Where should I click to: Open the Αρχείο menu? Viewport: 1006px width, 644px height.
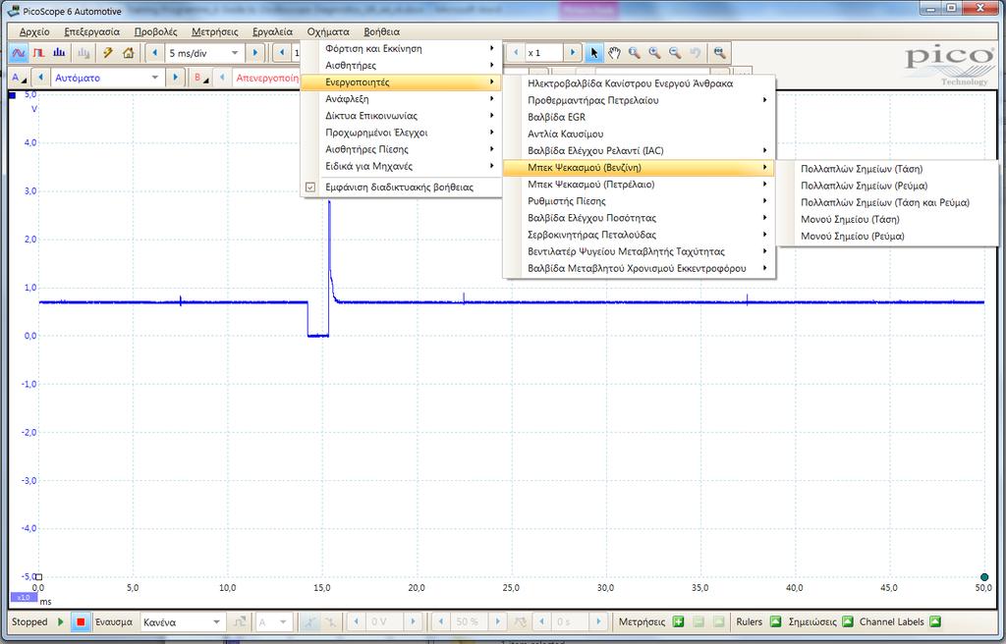(34, 31)
